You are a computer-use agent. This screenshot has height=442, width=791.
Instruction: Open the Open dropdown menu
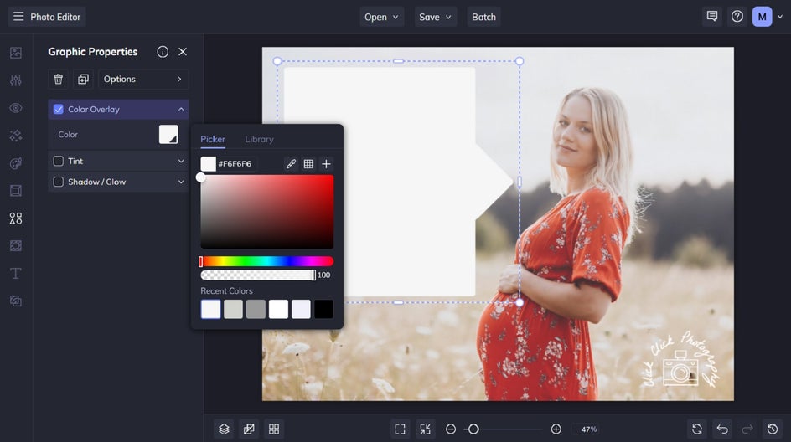click(381, 17)
